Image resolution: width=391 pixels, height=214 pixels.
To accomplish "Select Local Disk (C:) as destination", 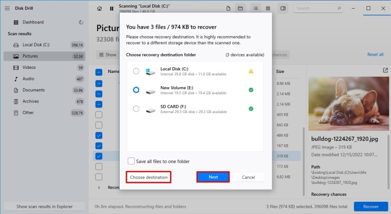I will pos(136,71).
